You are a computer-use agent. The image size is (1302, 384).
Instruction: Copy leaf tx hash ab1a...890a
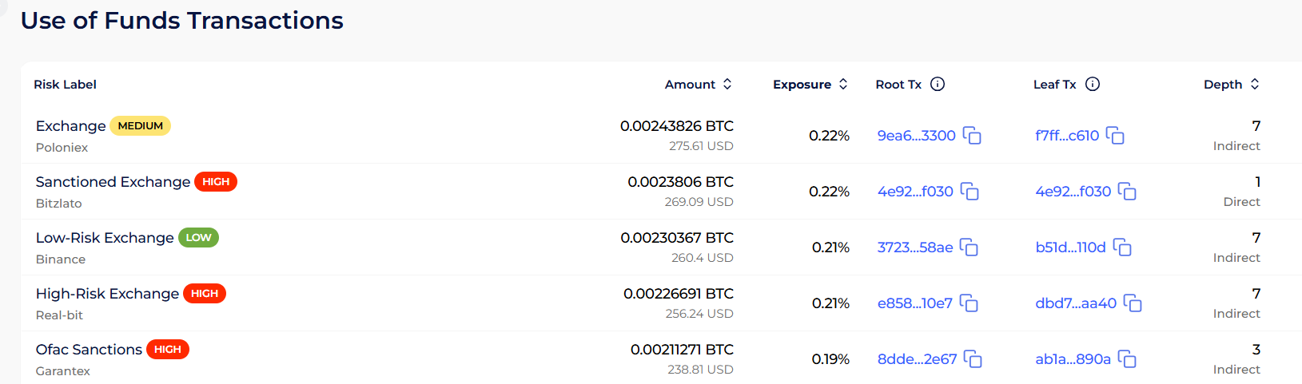click(1127, 359)
